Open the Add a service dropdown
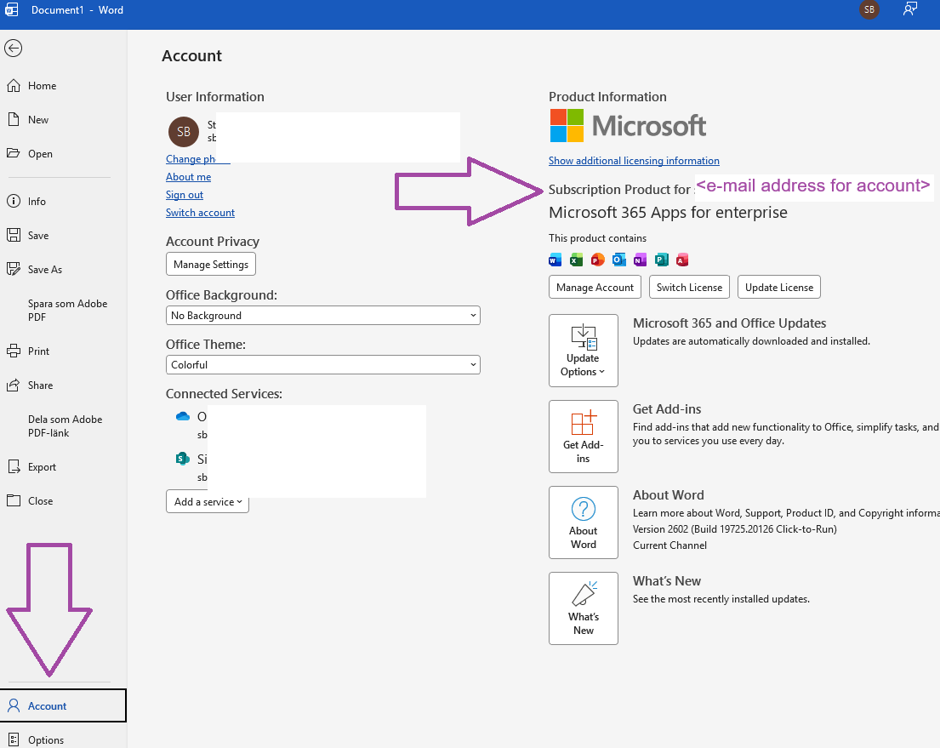The image size is (940, 748). (x=208, y=502)
